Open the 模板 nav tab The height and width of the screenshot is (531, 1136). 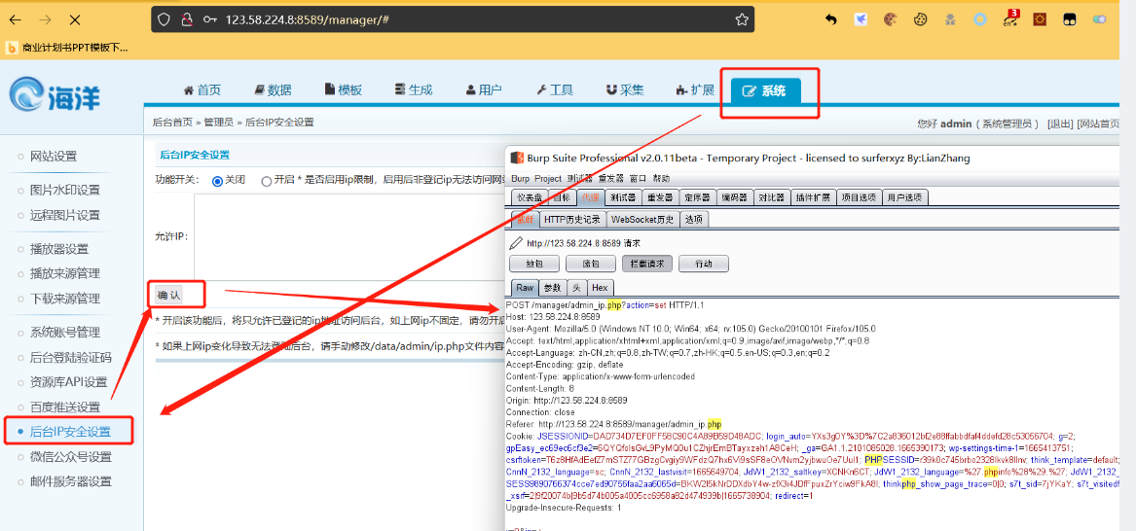(343, 89)
